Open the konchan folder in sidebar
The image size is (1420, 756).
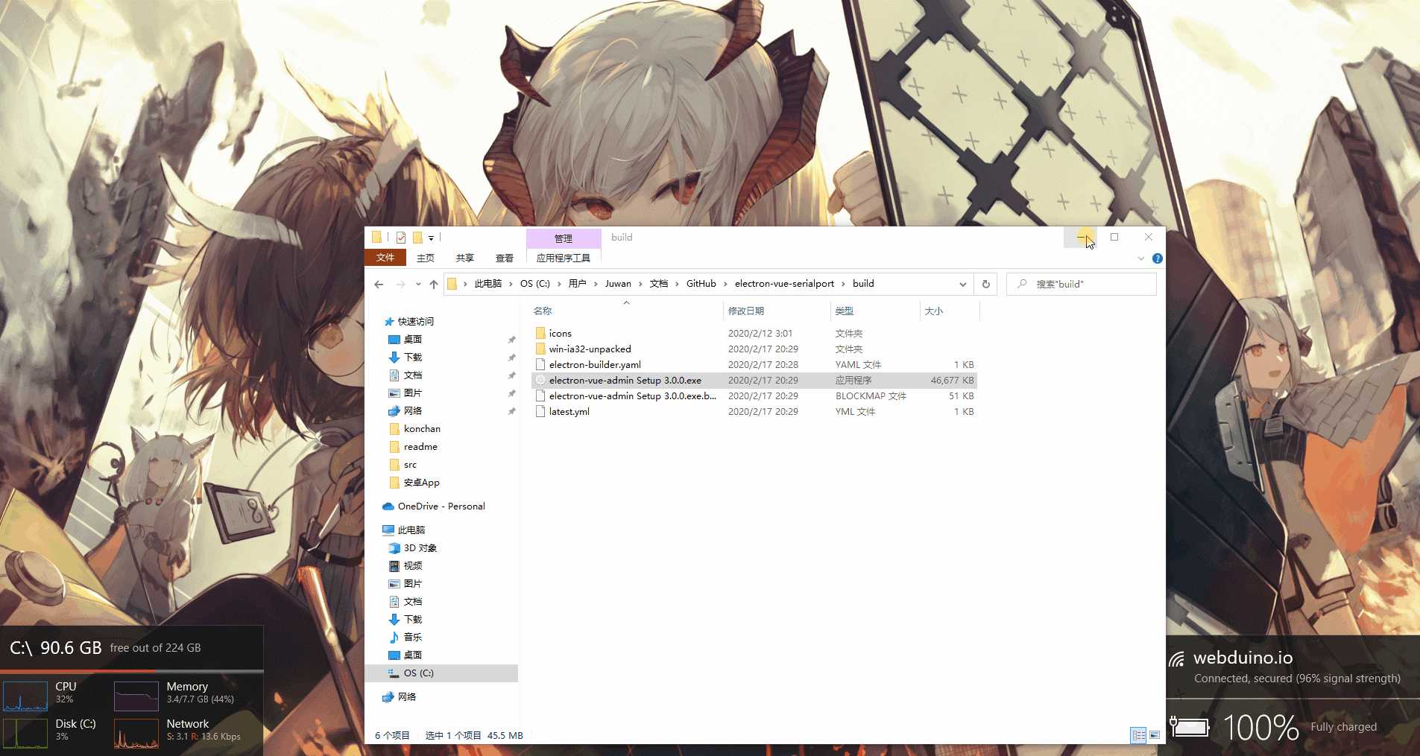coord(422,428)
